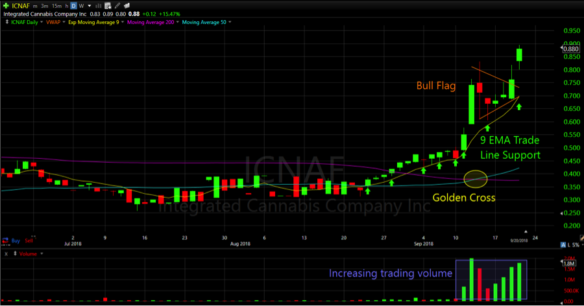584x306 pixels.
Task: Click the +15.47% change value
Action: (169, 14)
